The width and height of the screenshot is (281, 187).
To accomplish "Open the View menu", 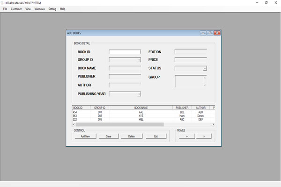I will pos(28,9).
